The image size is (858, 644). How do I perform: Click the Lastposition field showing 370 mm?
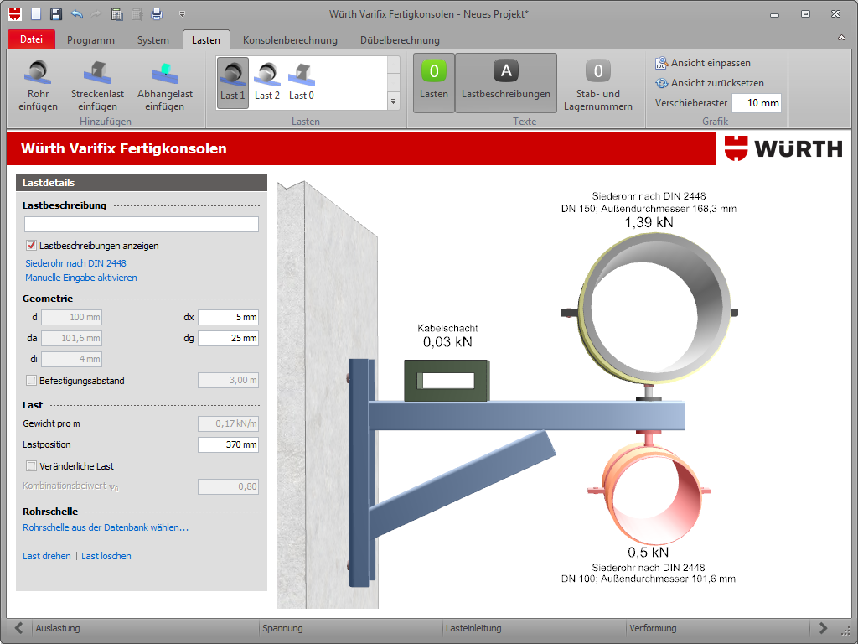click(x=228, y=444)
